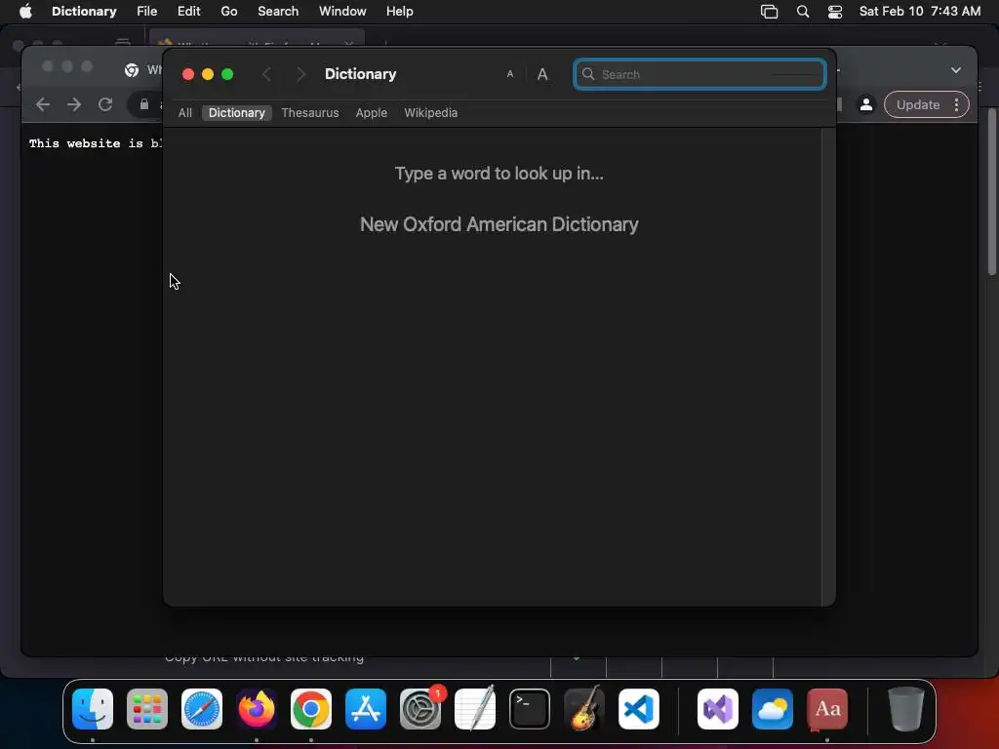This screenshot has width=999, height=749.
Task: Open Visual Studio Code from the Dock
Action: point(638,709)
